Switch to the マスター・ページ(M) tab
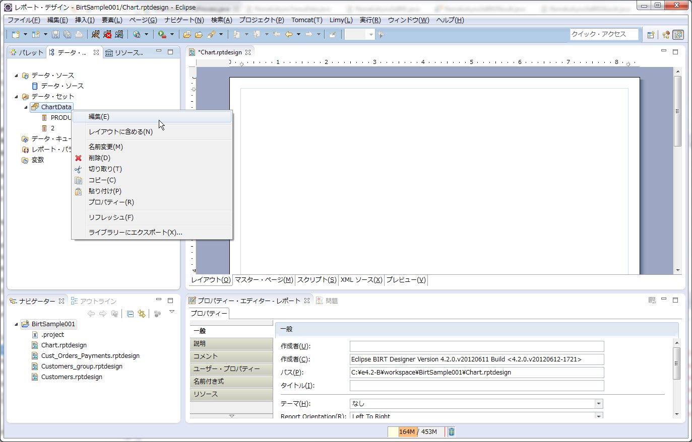The height and width of the screenshot is (442, 692). click(264, 280)
